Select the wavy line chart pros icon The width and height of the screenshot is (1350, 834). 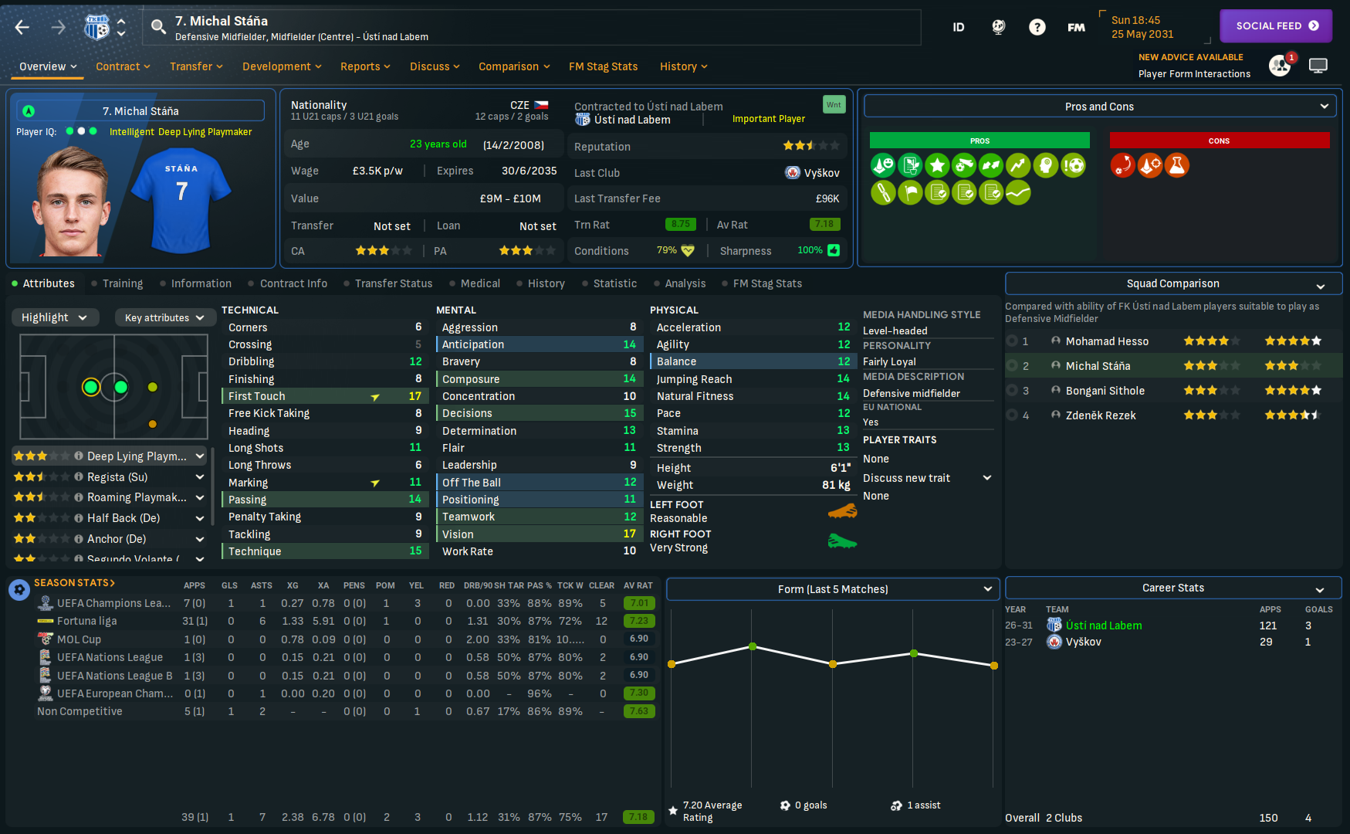tap(1018, 192)
